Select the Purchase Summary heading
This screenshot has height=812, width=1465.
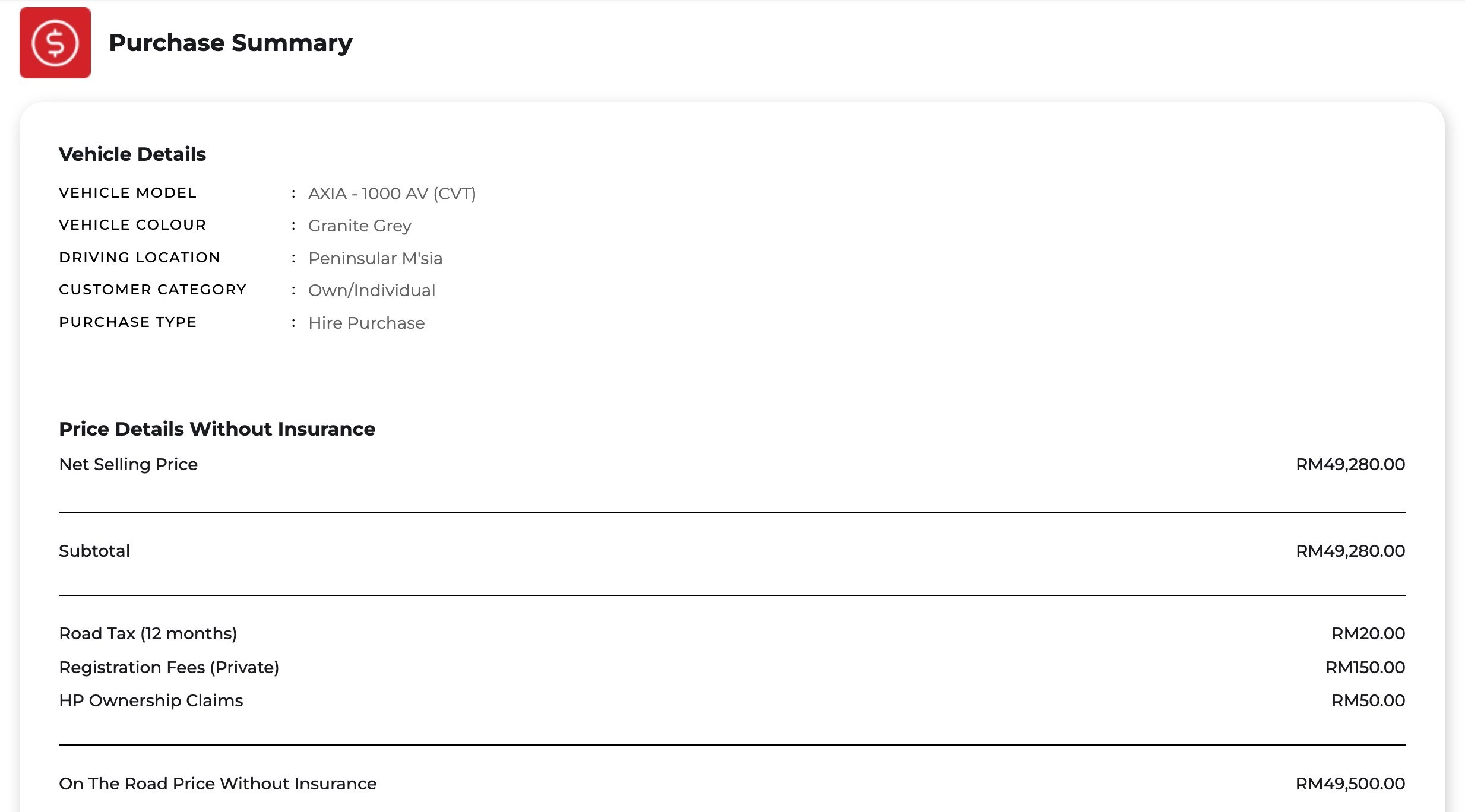[230, 43]
